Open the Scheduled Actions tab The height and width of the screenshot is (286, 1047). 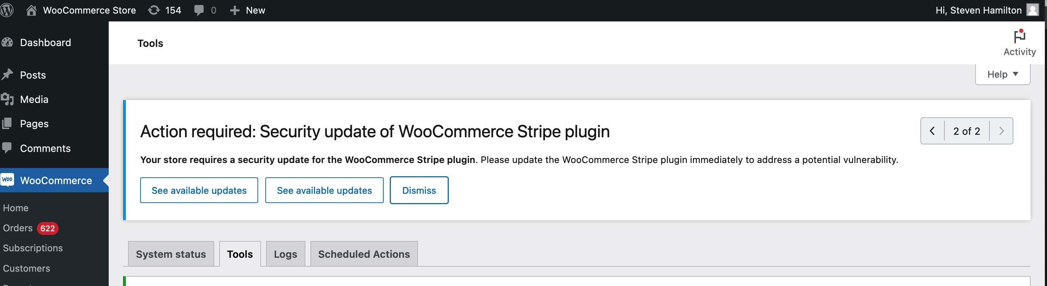click(364, 254)
